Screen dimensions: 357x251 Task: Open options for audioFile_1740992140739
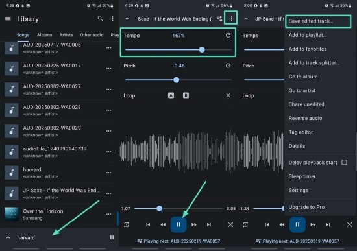click(x=108, y=152)
